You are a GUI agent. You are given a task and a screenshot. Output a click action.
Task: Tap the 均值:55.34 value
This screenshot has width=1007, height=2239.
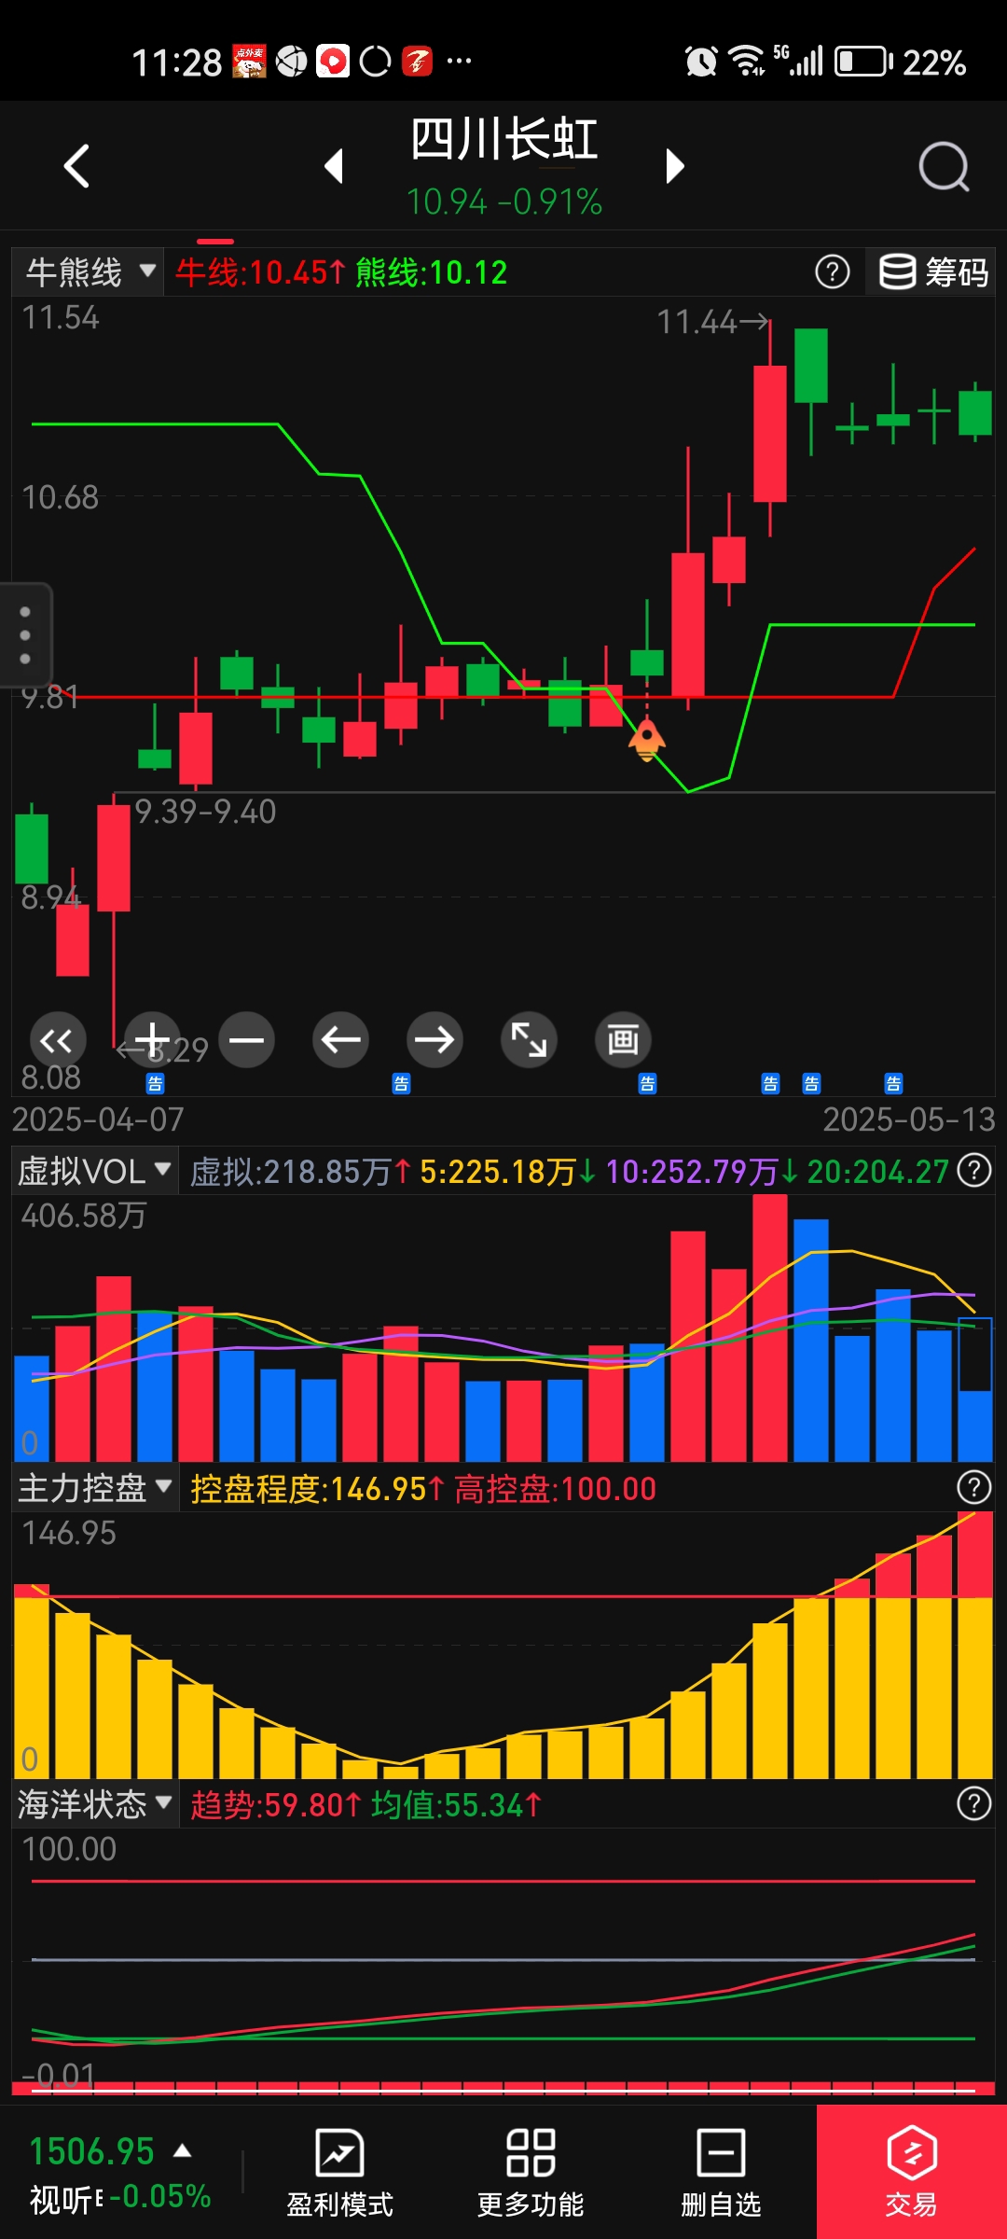[455, 1805]
